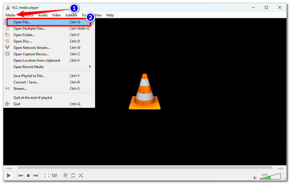Click the remaining time label right of the seek bar
The width and height of the screenshot is (290, 184).
(x=280, y=168)
